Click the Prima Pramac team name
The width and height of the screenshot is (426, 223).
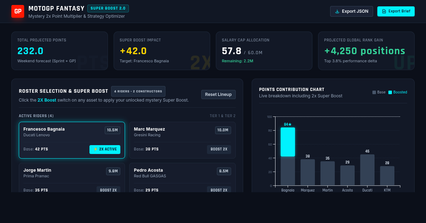(36, 176)
